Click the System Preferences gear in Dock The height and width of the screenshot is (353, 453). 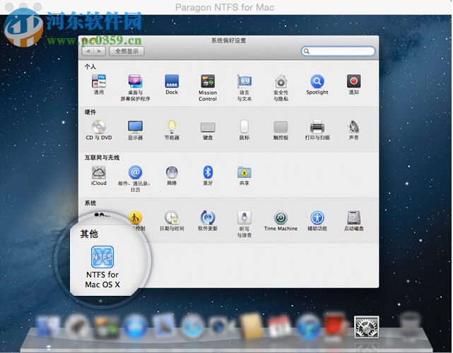366,327
